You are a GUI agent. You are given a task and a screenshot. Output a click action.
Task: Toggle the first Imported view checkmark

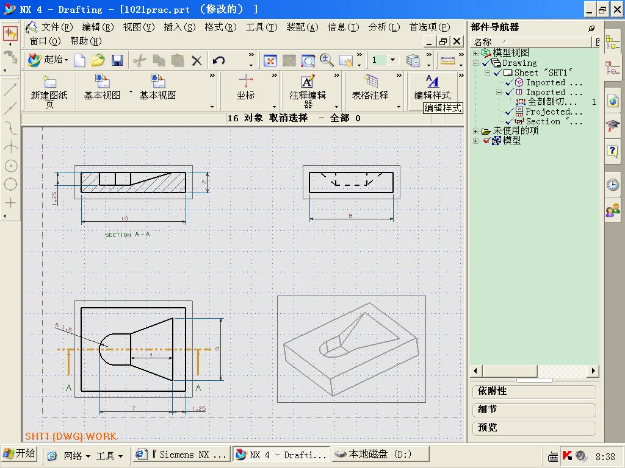509,83
